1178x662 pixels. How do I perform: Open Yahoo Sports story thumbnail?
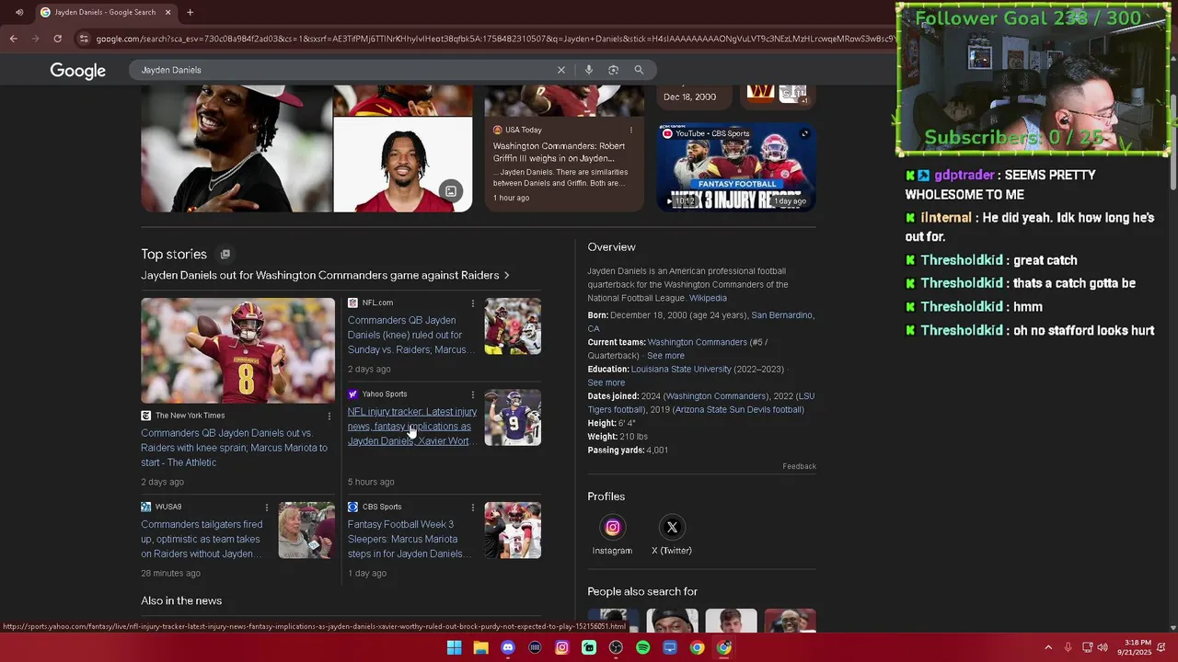coord(513,417)
